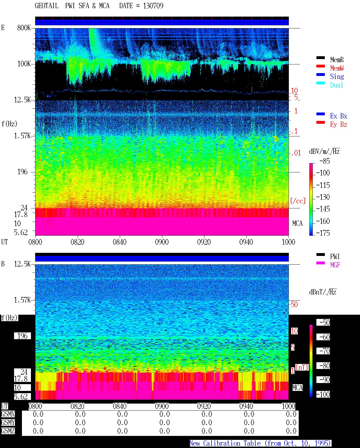
Task: Click the [/cc] density unit label
Action: coord(298,201)
